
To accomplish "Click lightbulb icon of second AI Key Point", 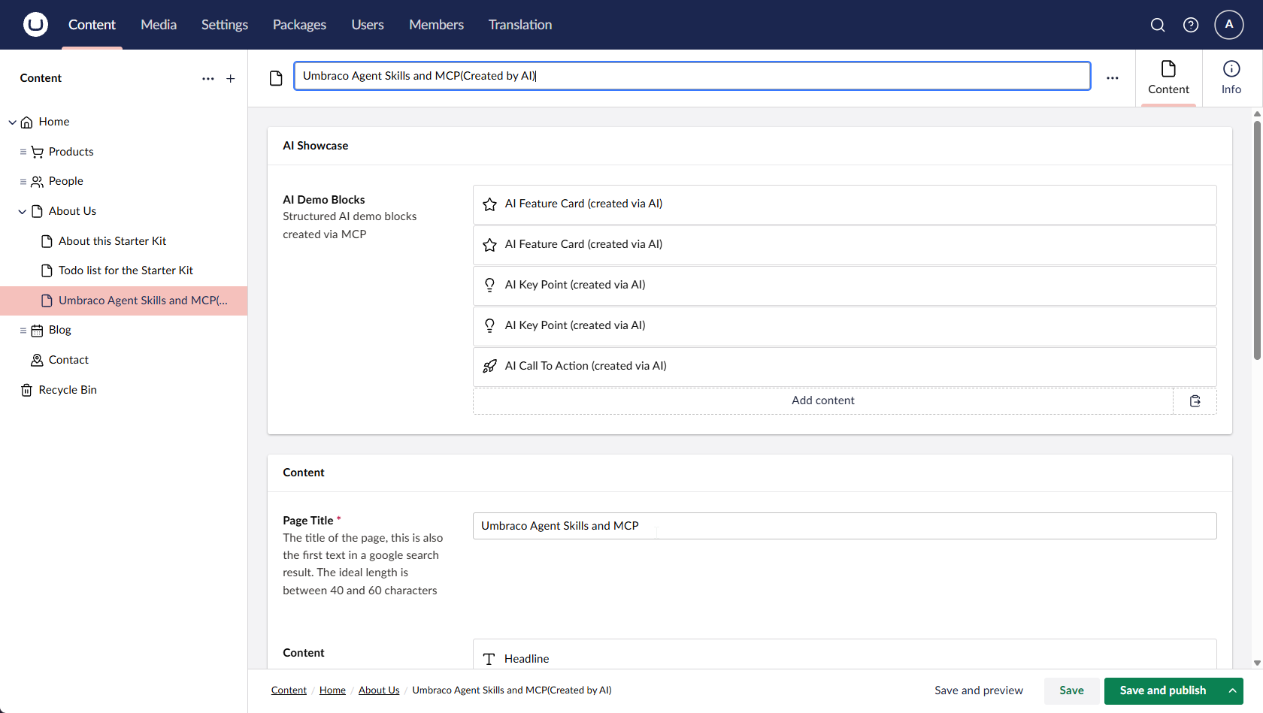I will pyautogui.click(x=489, y=325).
